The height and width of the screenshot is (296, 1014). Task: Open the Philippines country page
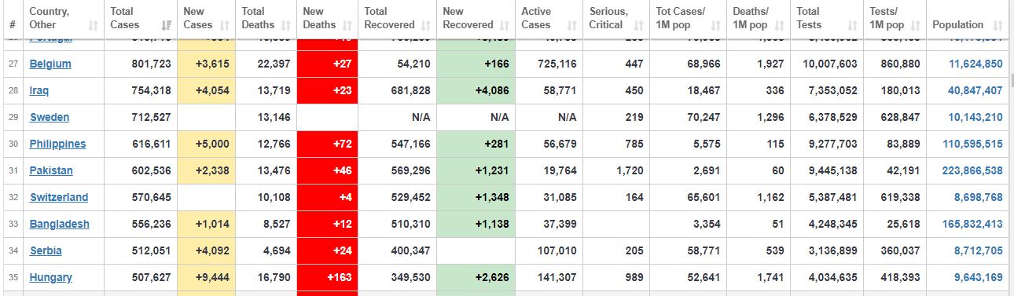point(57,144)
